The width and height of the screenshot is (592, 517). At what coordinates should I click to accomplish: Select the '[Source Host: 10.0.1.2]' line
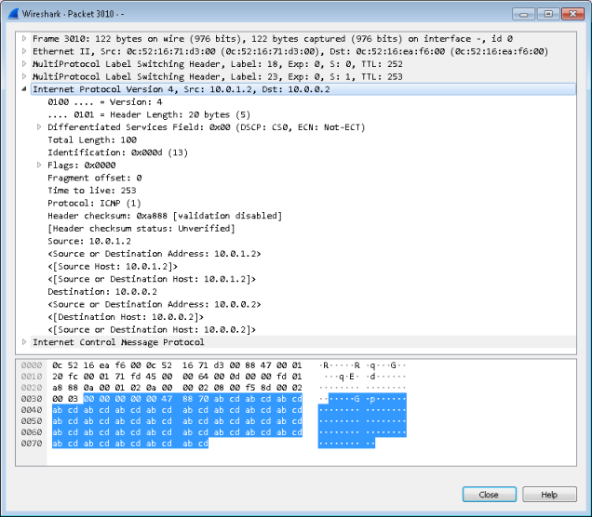pos(113,266)
